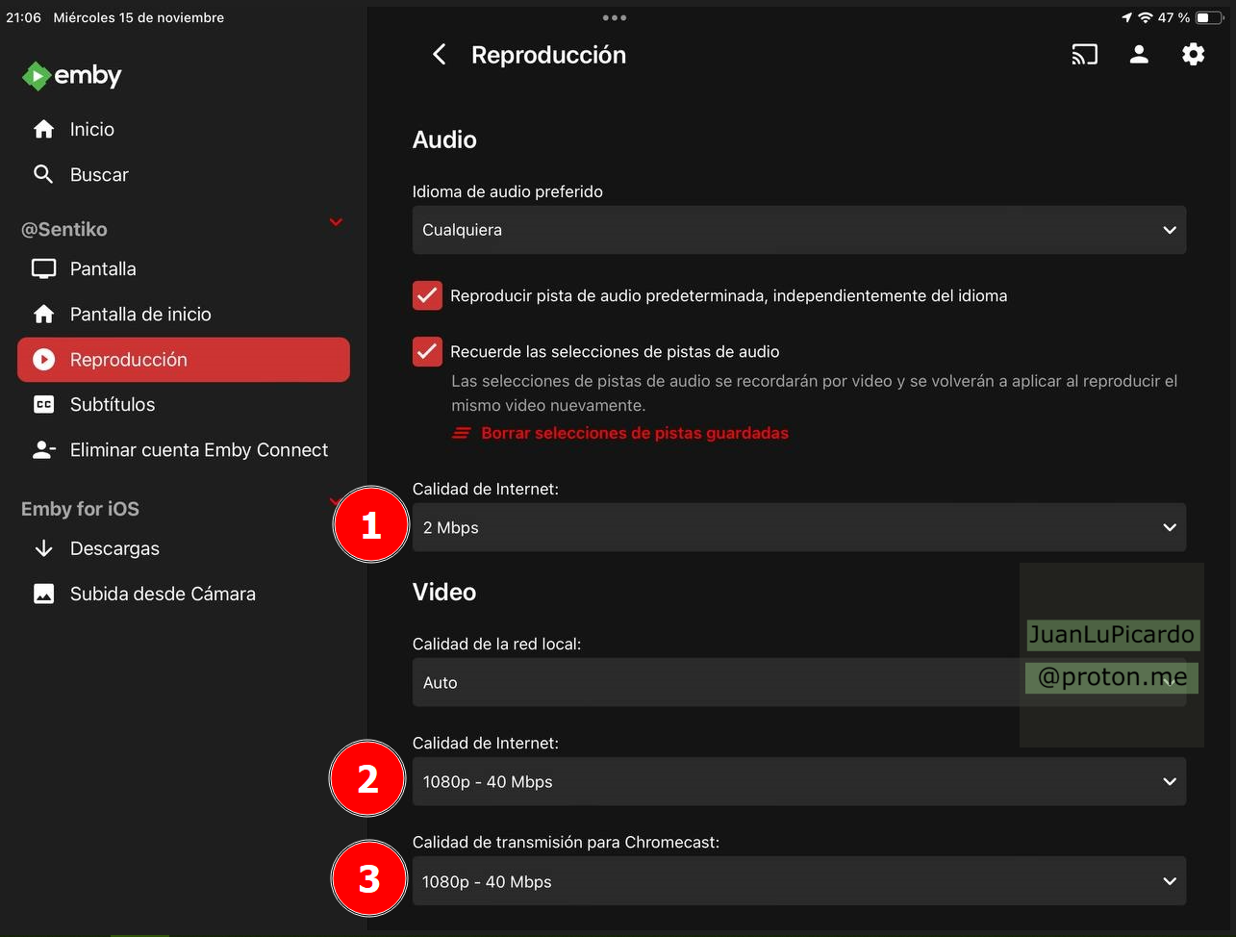Image resolution: width=1236 pixels, height=937 pixels.
Task: Open Chromecast transmission quality dropdown
Action: pyautogui.click(x=798, y=881)
